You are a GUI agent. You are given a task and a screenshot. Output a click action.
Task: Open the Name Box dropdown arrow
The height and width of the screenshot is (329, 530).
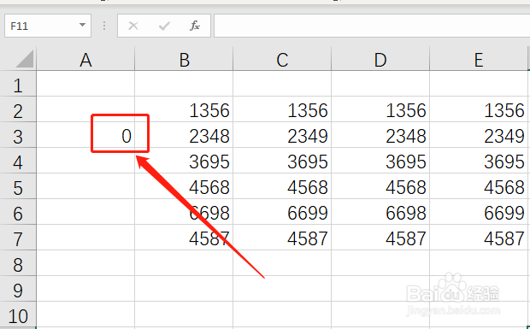click(x=82, y=25)
